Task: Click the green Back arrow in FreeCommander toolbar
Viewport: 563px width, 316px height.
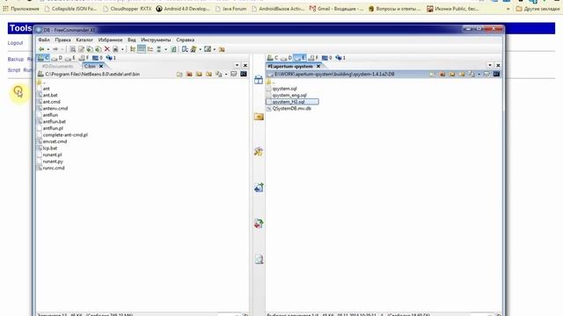Action: (41, 49)
